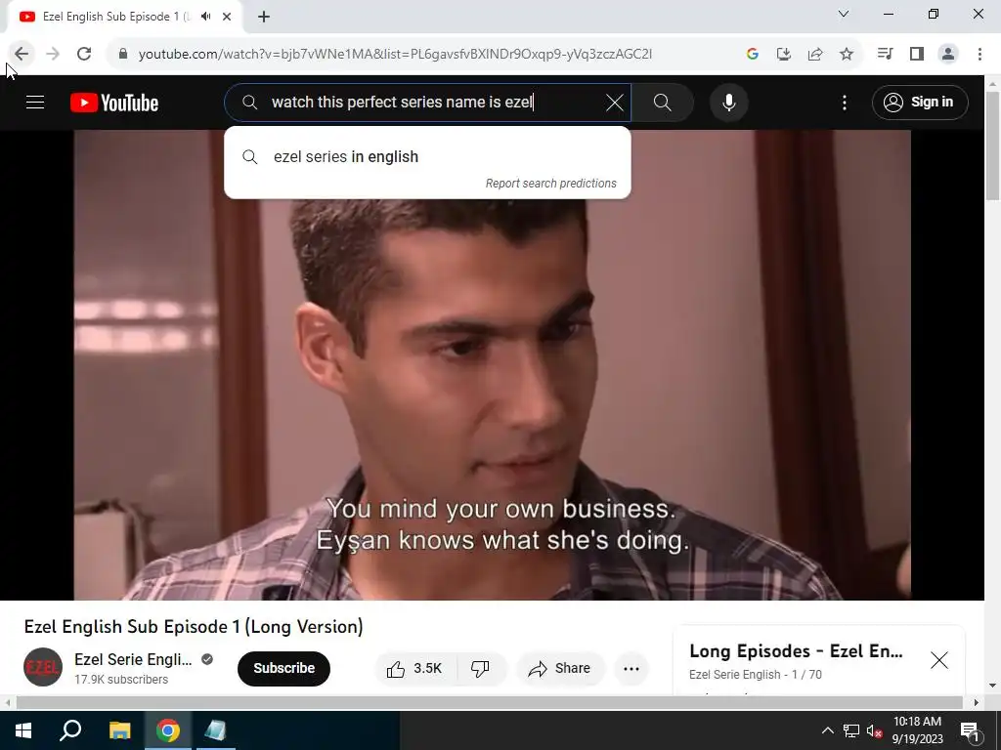View site information lock icon
Screen dimensions: 1001x750
[x=123, y=54]
